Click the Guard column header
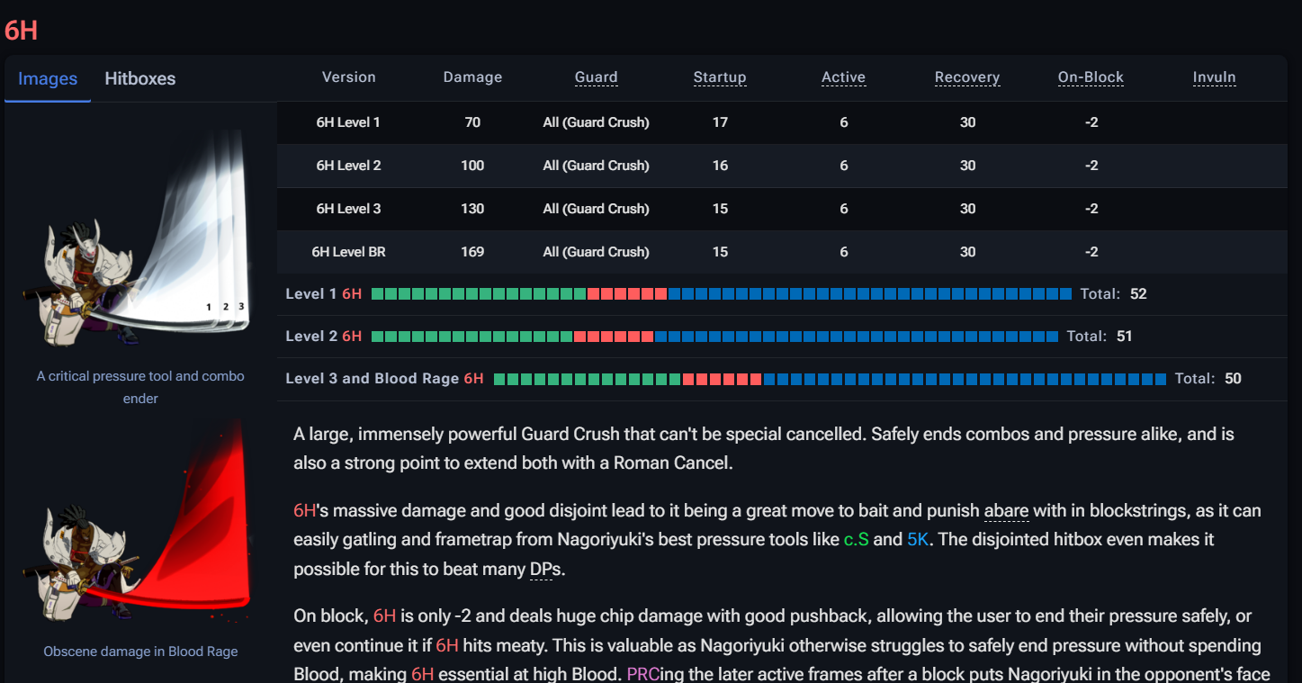 pos(596,77)
